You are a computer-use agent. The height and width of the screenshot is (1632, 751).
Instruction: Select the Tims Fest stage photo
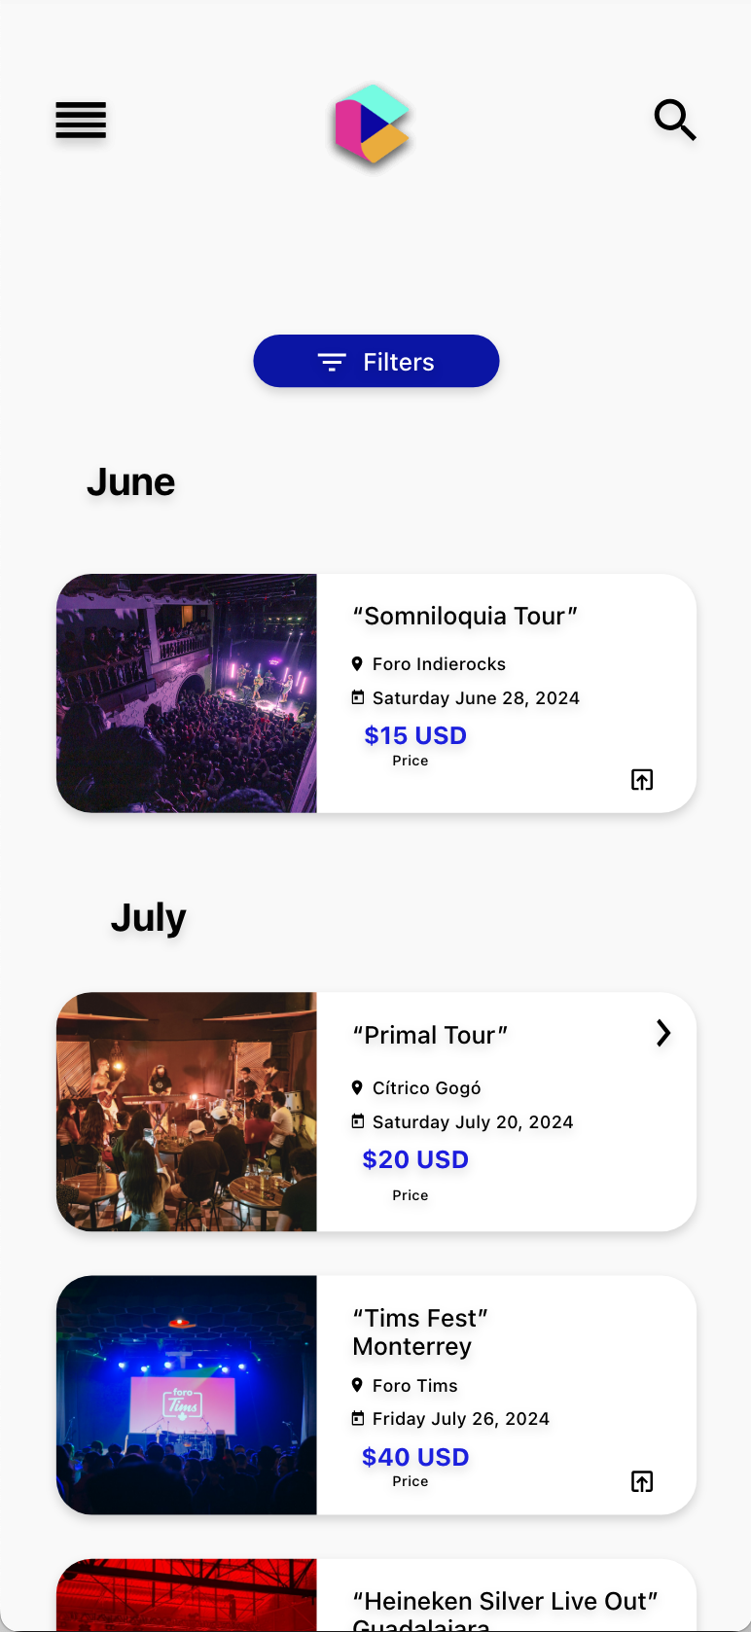click(x=187, y=1395)
